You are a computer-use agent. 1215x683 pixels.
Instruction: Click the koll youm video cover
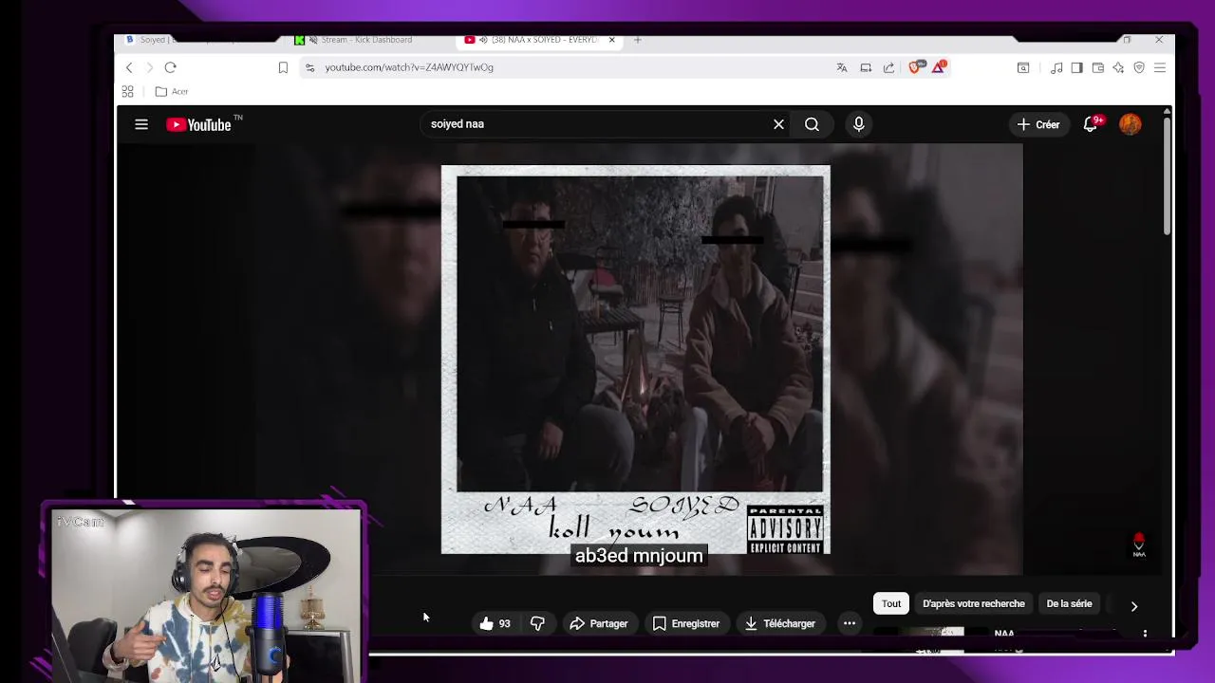point(636,360)
